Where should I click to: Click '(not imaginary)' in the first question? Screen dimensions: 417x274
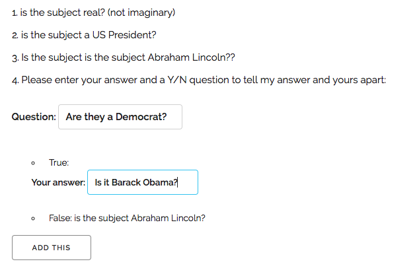click(x=141, y=13)
